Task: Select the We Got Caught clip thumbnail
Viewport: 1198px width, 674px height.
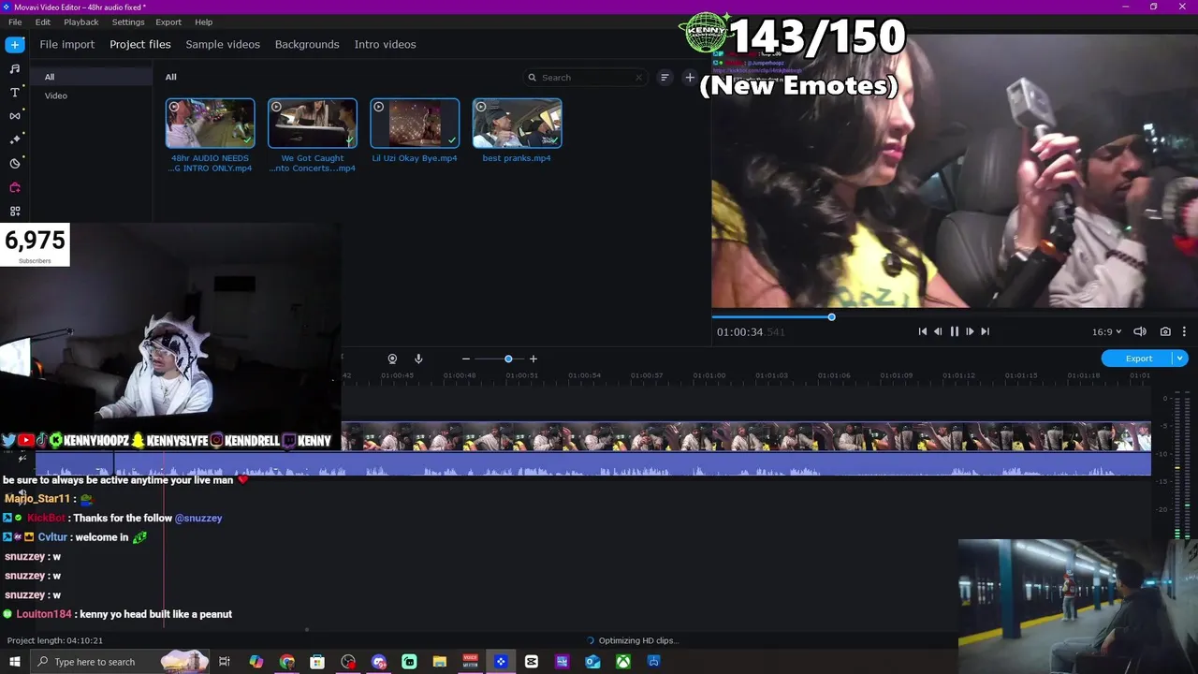Action: pyautogui.click(x=313, y=124)
